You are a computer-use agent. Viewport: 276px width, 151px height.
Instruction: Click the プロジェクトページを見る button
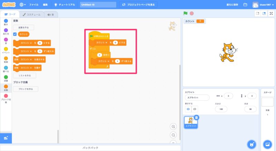tap(139, 5)
